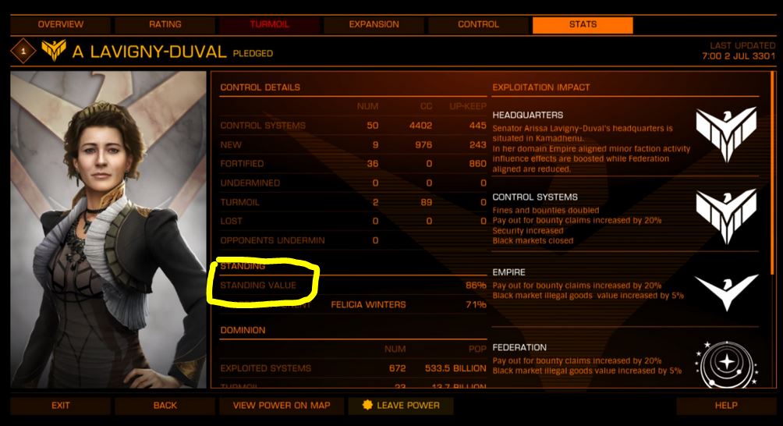Open the Control tab

(478, 24)
